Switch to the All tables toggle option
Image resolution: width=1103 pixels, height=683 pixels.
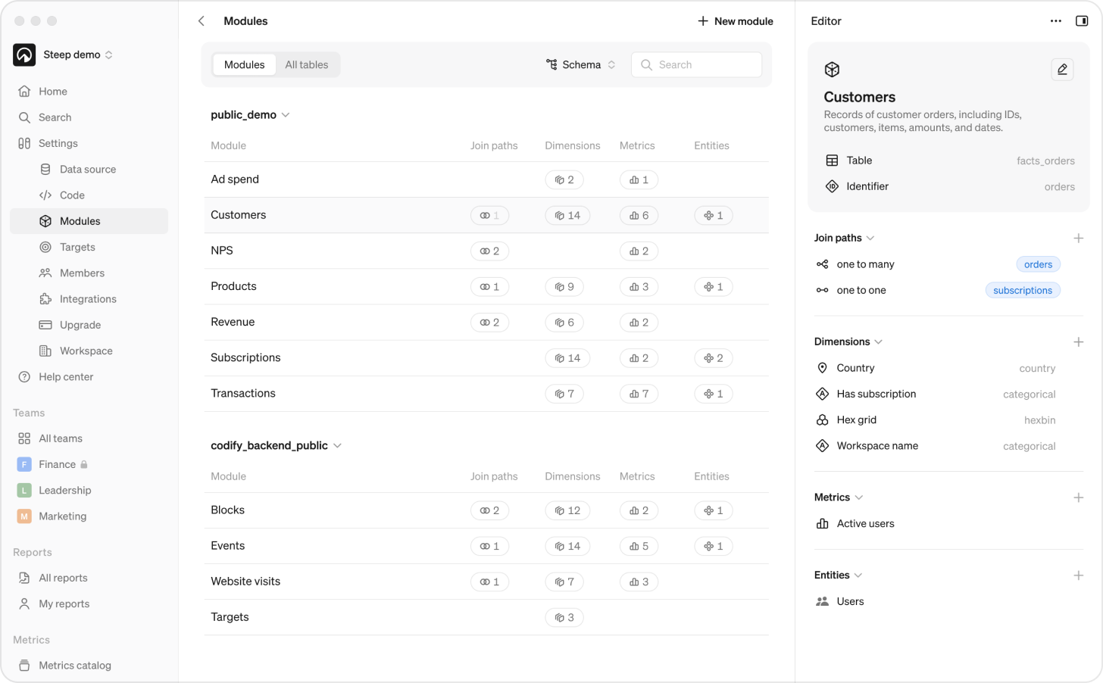point(306,64)
